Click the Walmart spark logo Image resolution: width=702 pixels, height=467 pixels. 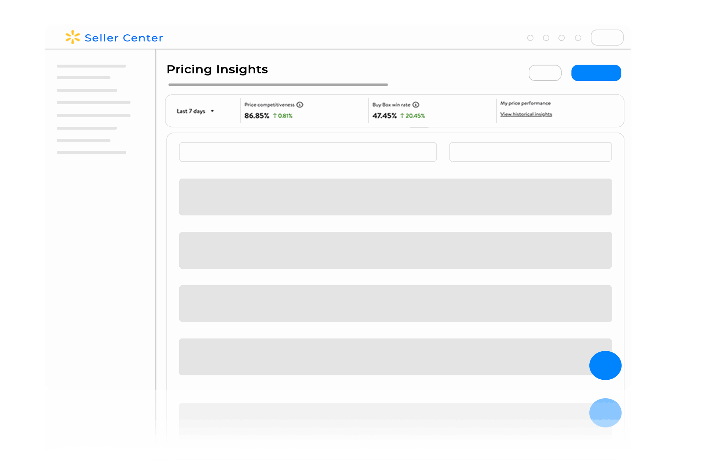click(x=72, y=37)
